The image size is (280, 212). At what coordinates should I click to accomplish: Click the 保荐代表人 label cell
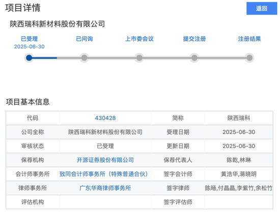point(178,160)
